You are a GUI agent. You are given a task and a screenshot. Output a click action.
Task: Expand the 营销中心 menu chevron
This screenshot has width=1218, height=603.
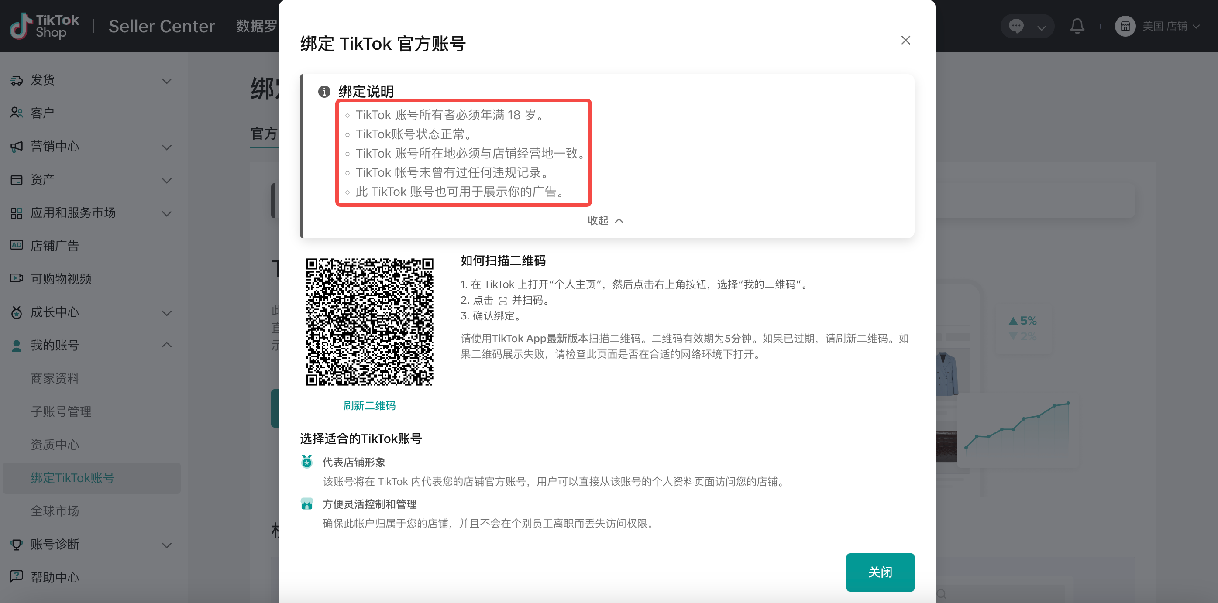[166, 147]
